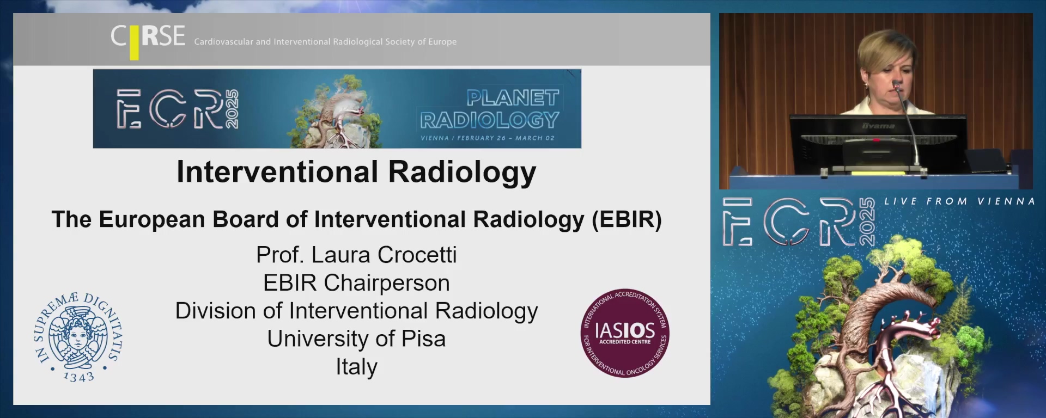Click 'Vienna / February 26 – March 02' text

(488, 138)
